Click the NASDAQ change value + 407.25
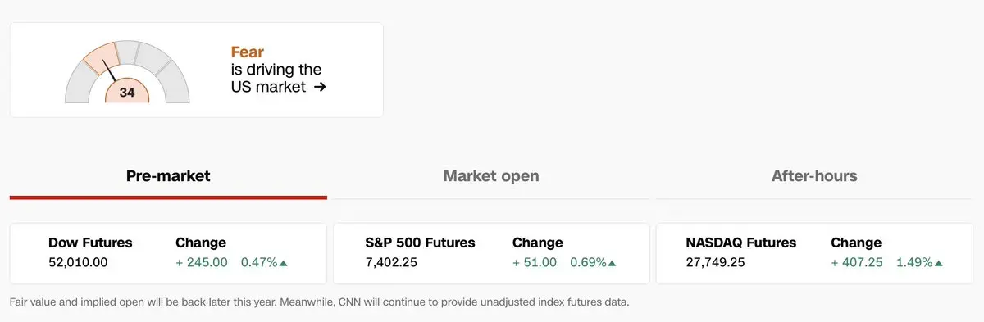The image size is (984, 322). click(x=857, y=263)
